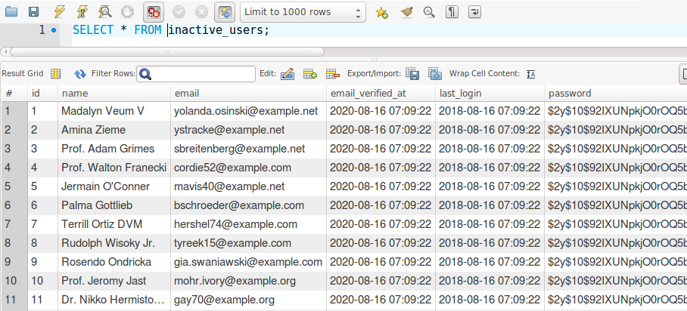Select the Rosendo Ondricka name cell
The height and width of the screenshot is (311, 687).
(114, 262)
